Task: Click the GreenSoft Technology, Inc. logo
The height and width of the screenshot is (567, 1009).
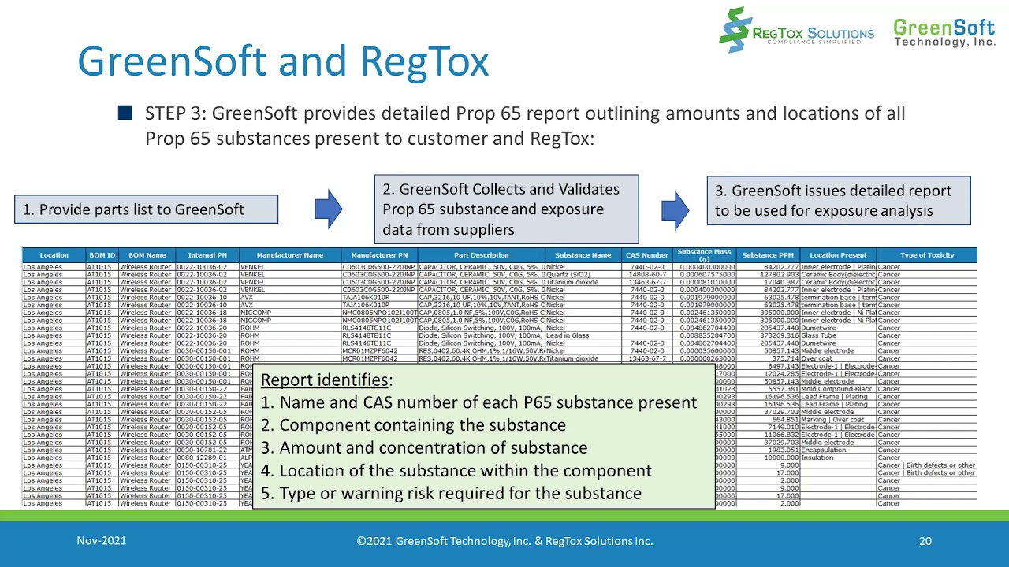Action: click(x=944, y=32)
